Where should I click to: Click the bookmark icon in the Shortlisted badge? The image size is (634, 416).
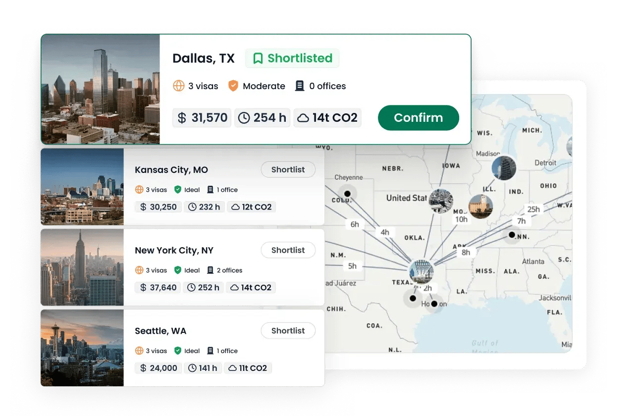tap(258, 58)
